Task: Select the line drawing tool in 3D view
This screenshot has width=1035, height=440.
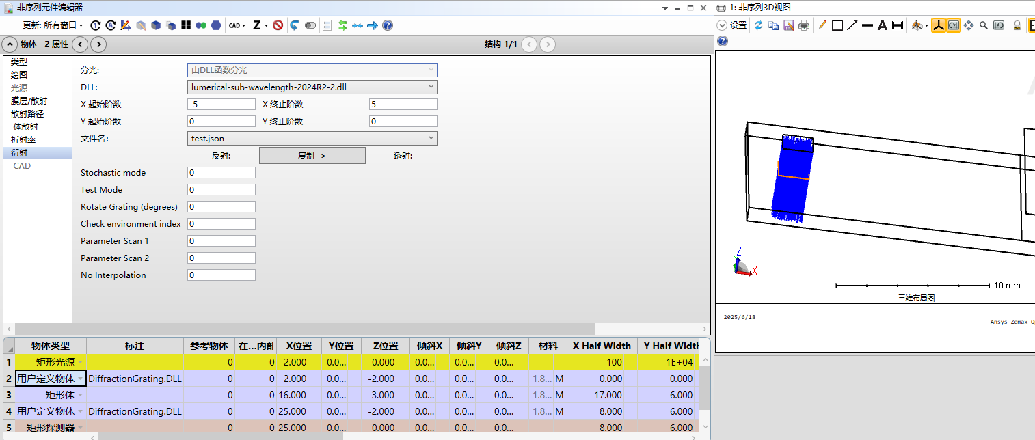Action: click(x=868, y=25)
